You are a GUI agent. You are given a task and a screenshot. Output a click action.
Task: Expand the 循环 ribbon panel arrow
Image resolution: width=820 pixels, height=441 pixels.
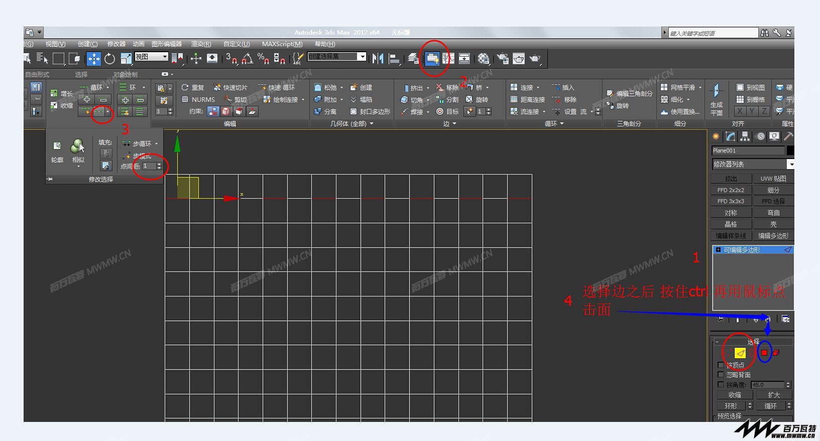pyautogui.click(x=562, y=123)
